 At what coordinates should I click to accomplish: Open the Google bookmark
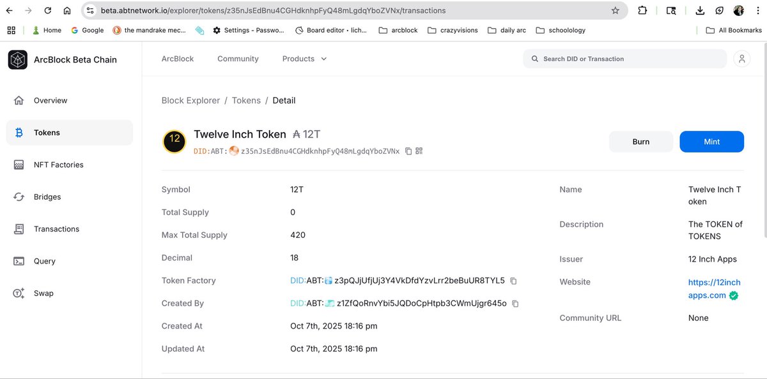87,30
